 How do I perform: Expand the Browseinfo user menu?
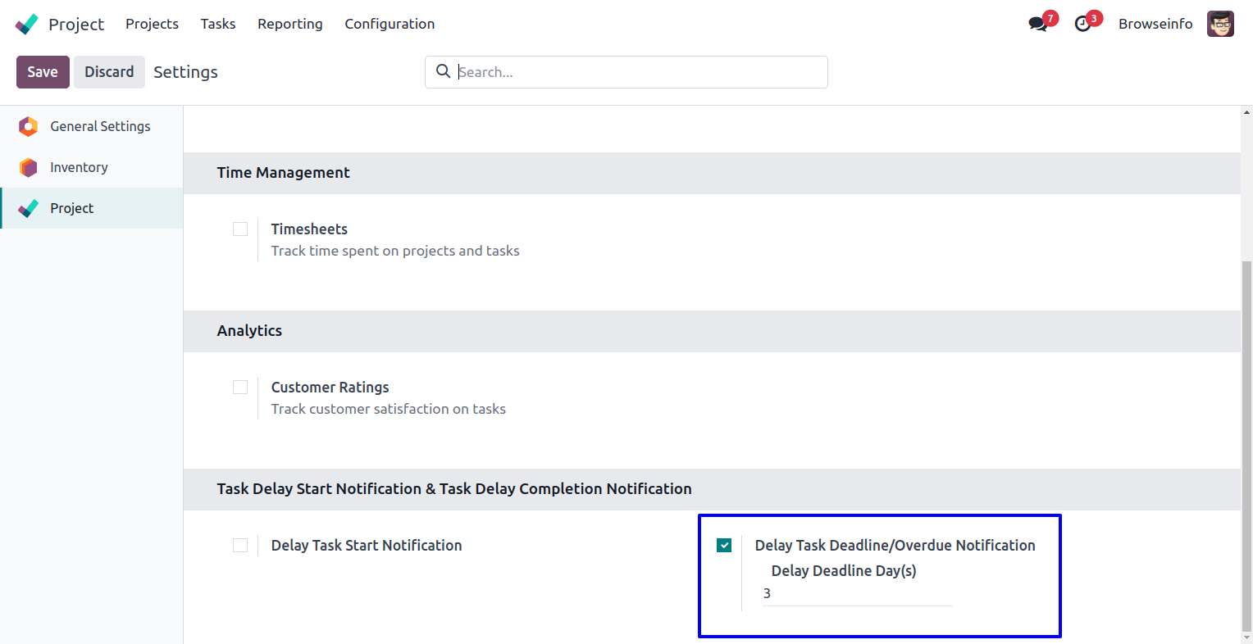[1155, 24]
